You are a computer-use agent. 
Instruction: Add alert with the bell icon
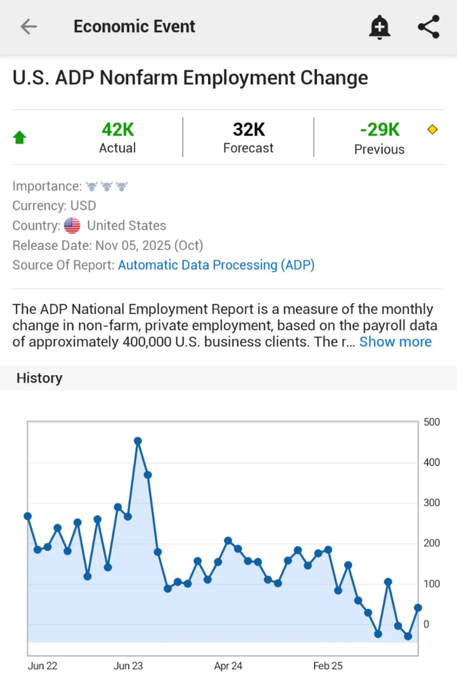(x=380, y=27)
